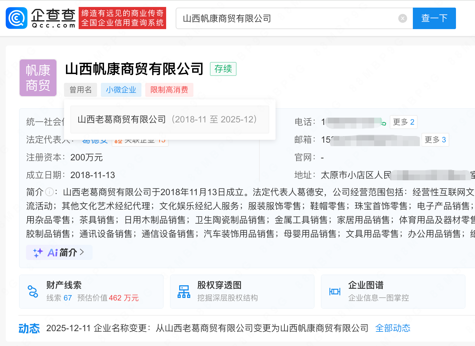Click into the company search field
This screenshot has width=475, height=346.
click(x=285, y=18)
